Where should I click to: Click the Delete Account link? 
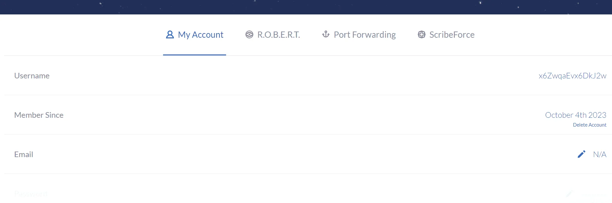[589, 125]
